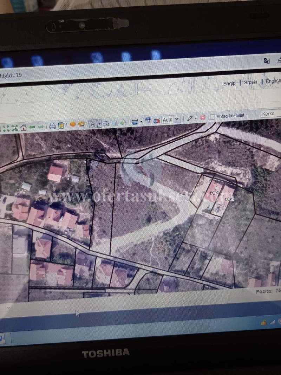The image size is (281, 375).
Task: Go to the previous map view
Action: [x=32, y=127]
